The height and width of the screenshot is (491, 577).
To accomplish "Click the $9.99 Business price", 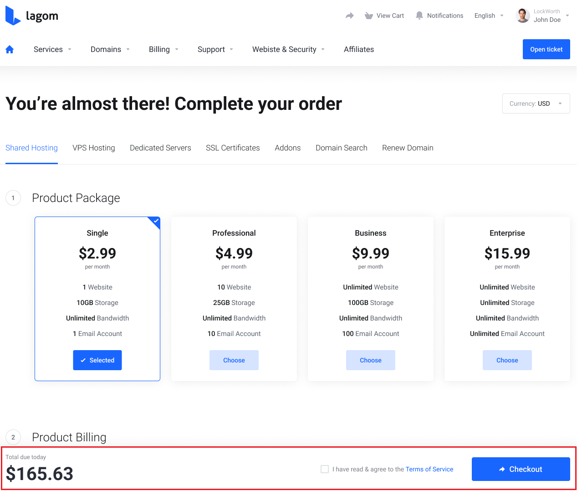I will click(x=371, y=253).
